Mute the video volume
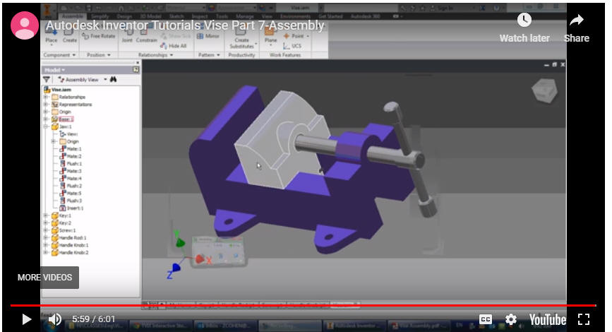Image resolution: width=612 pixels, height=332 pixels. tap(55, 319)
